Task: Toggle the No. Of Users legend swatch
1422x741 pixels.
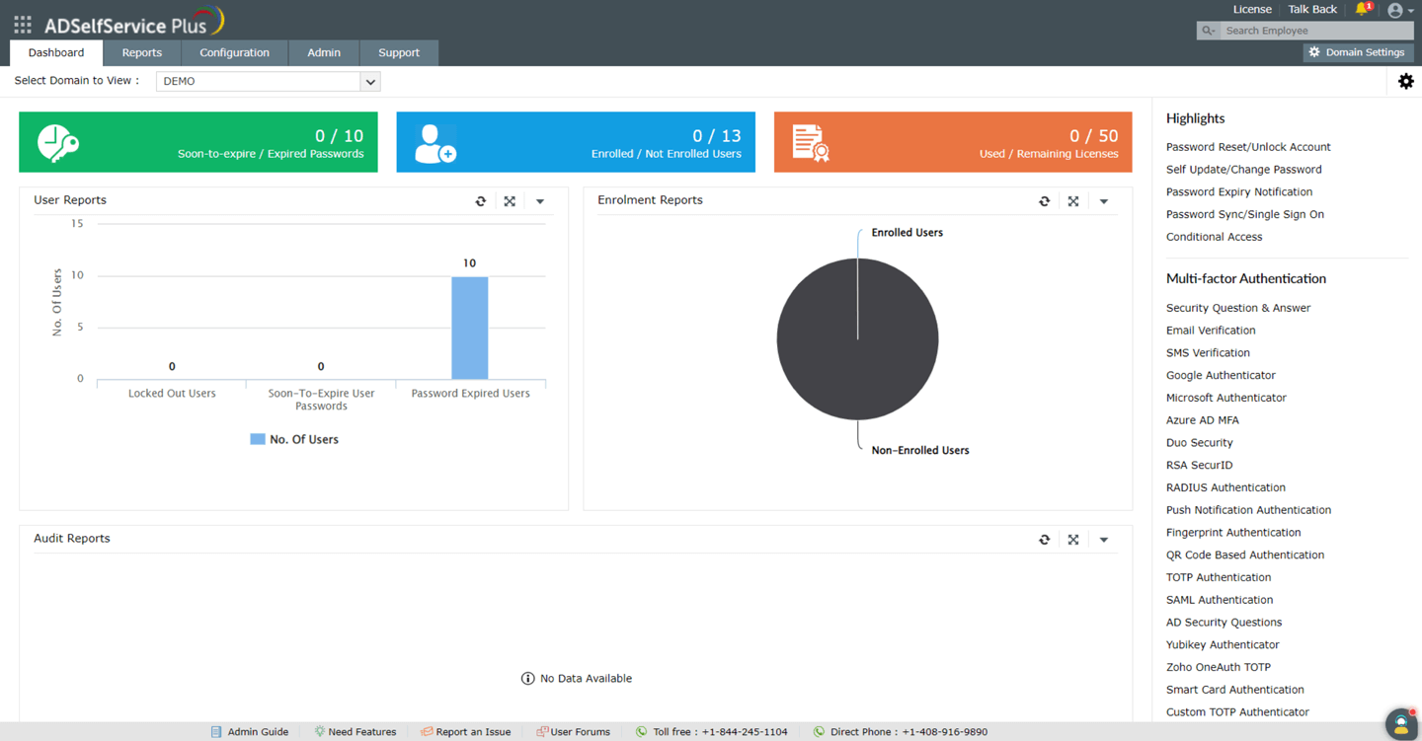Action: [x=258, y=439]
